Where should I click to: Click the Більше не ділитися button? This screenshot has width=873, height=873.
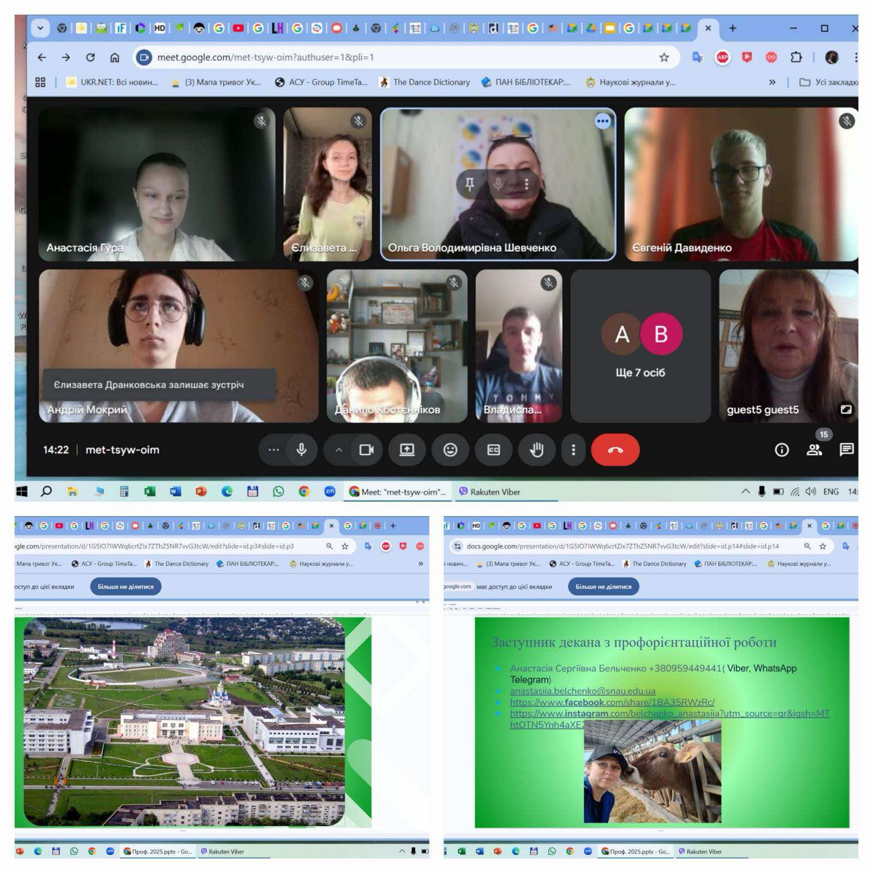(x=125, y=587)
